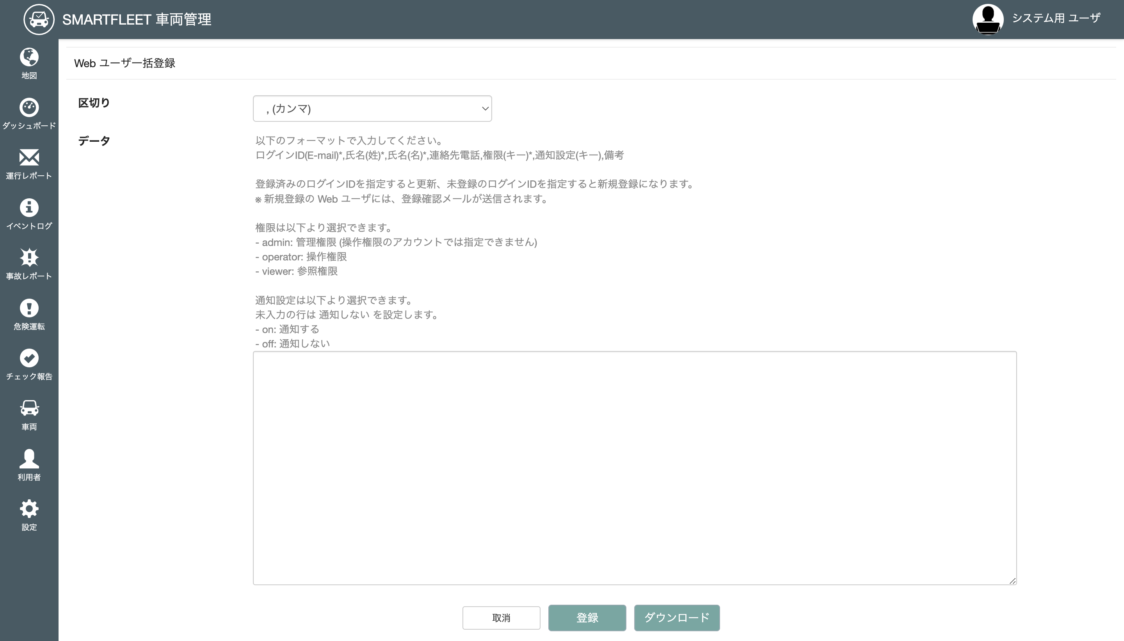Click SMARTFLEET 車両管理 title text
The height and width of the screenshot is (641, 1124).
137,20
